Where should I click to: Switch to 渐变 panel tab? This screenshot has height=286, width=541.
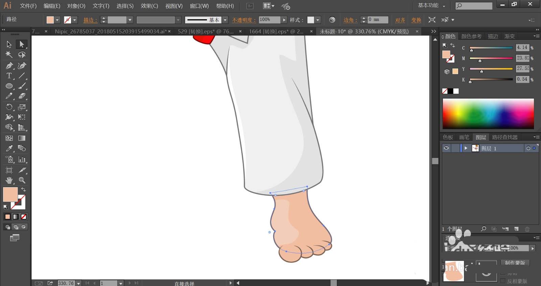[x=510, y=36]
